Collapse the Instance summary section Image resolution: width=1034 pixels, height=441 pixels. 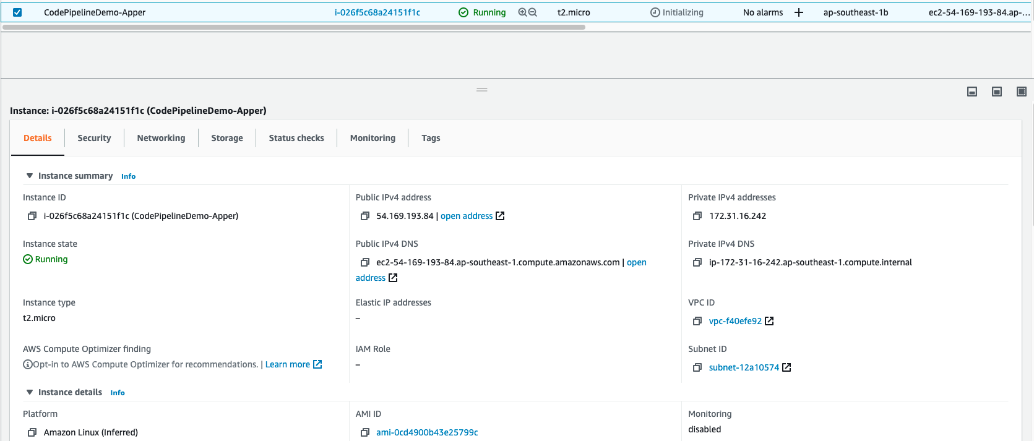(30, 176)
